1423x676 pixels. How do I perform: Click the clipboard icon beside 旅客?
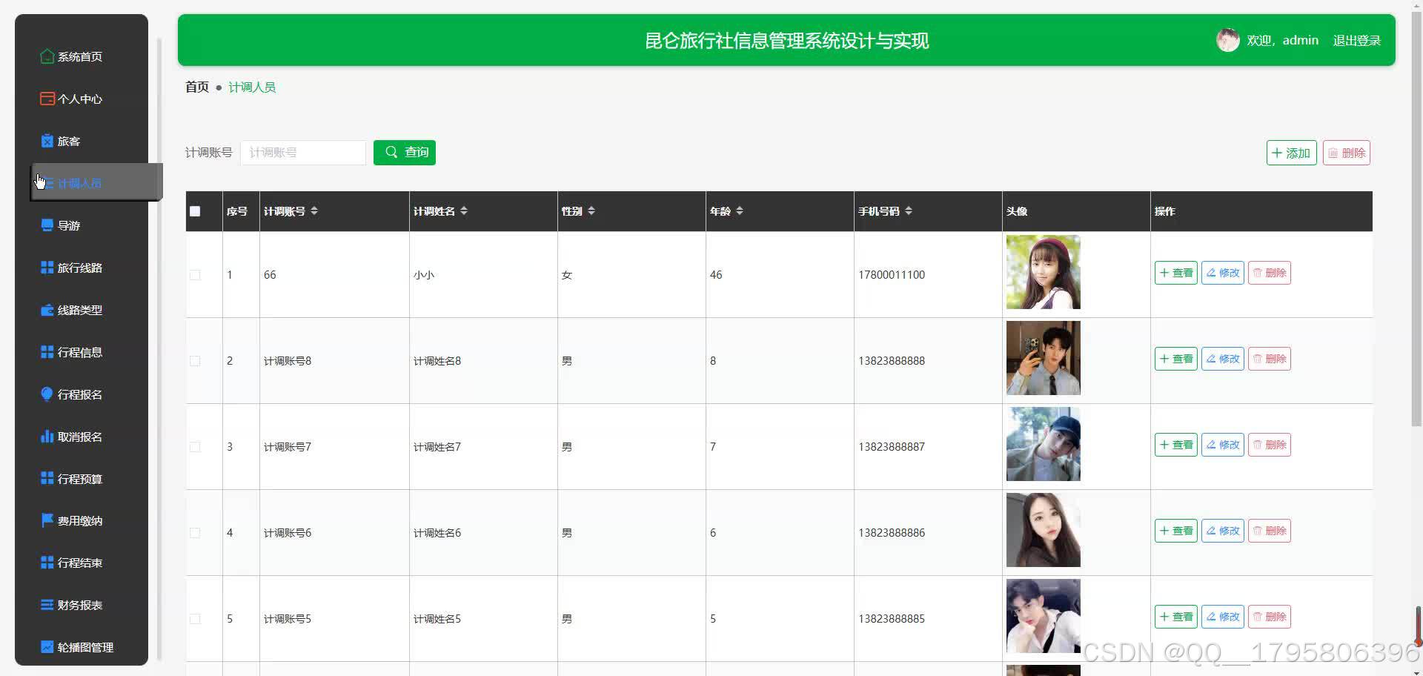click(x=47, y=141)
